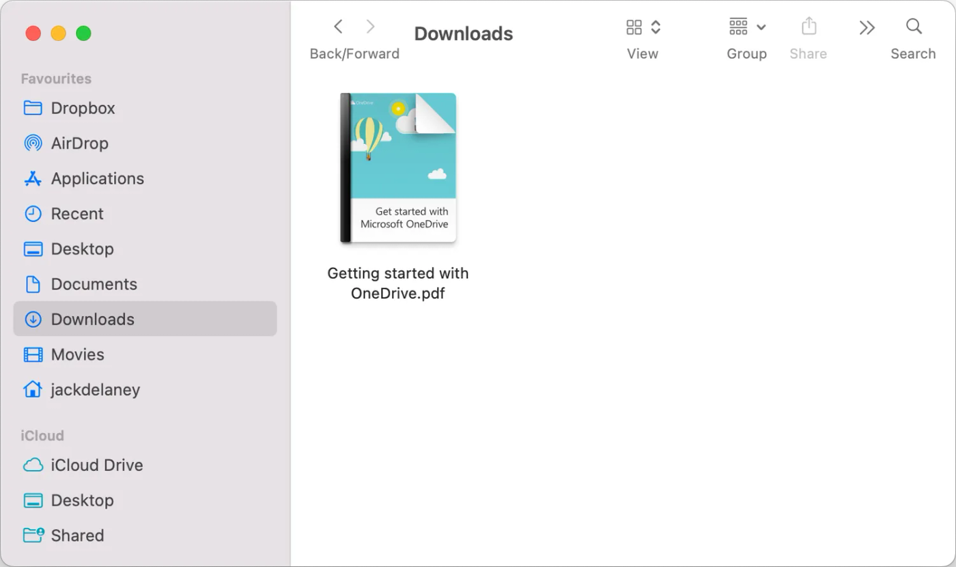Minimize window with yellow traffic light
Viewport: 956px width, 567px height.
point(58,33)
